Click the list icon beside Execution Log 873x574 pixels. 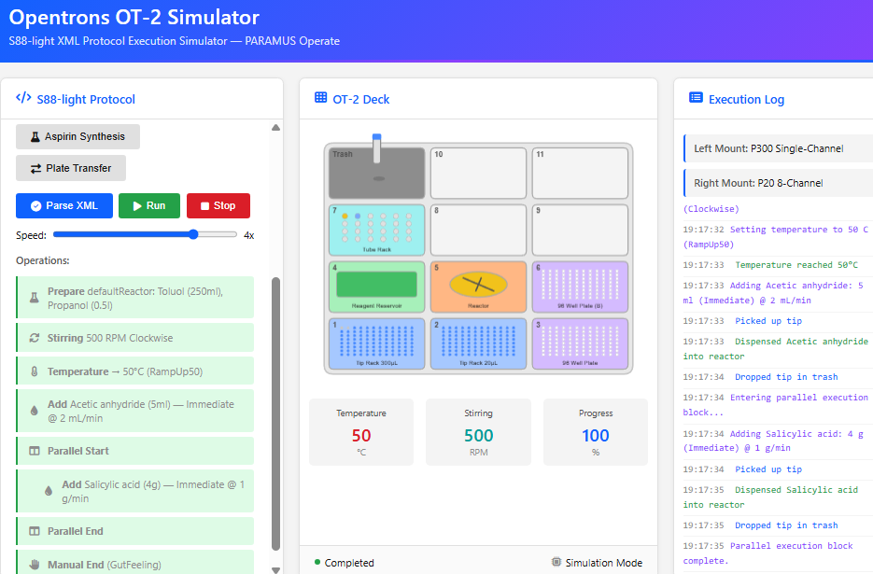point(696,99)
